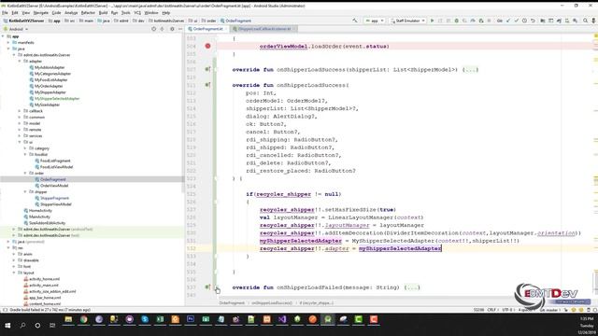Click UTF-8 encoding in status bar
This screenshot has width=598, height=336.
tap(508, 310)
